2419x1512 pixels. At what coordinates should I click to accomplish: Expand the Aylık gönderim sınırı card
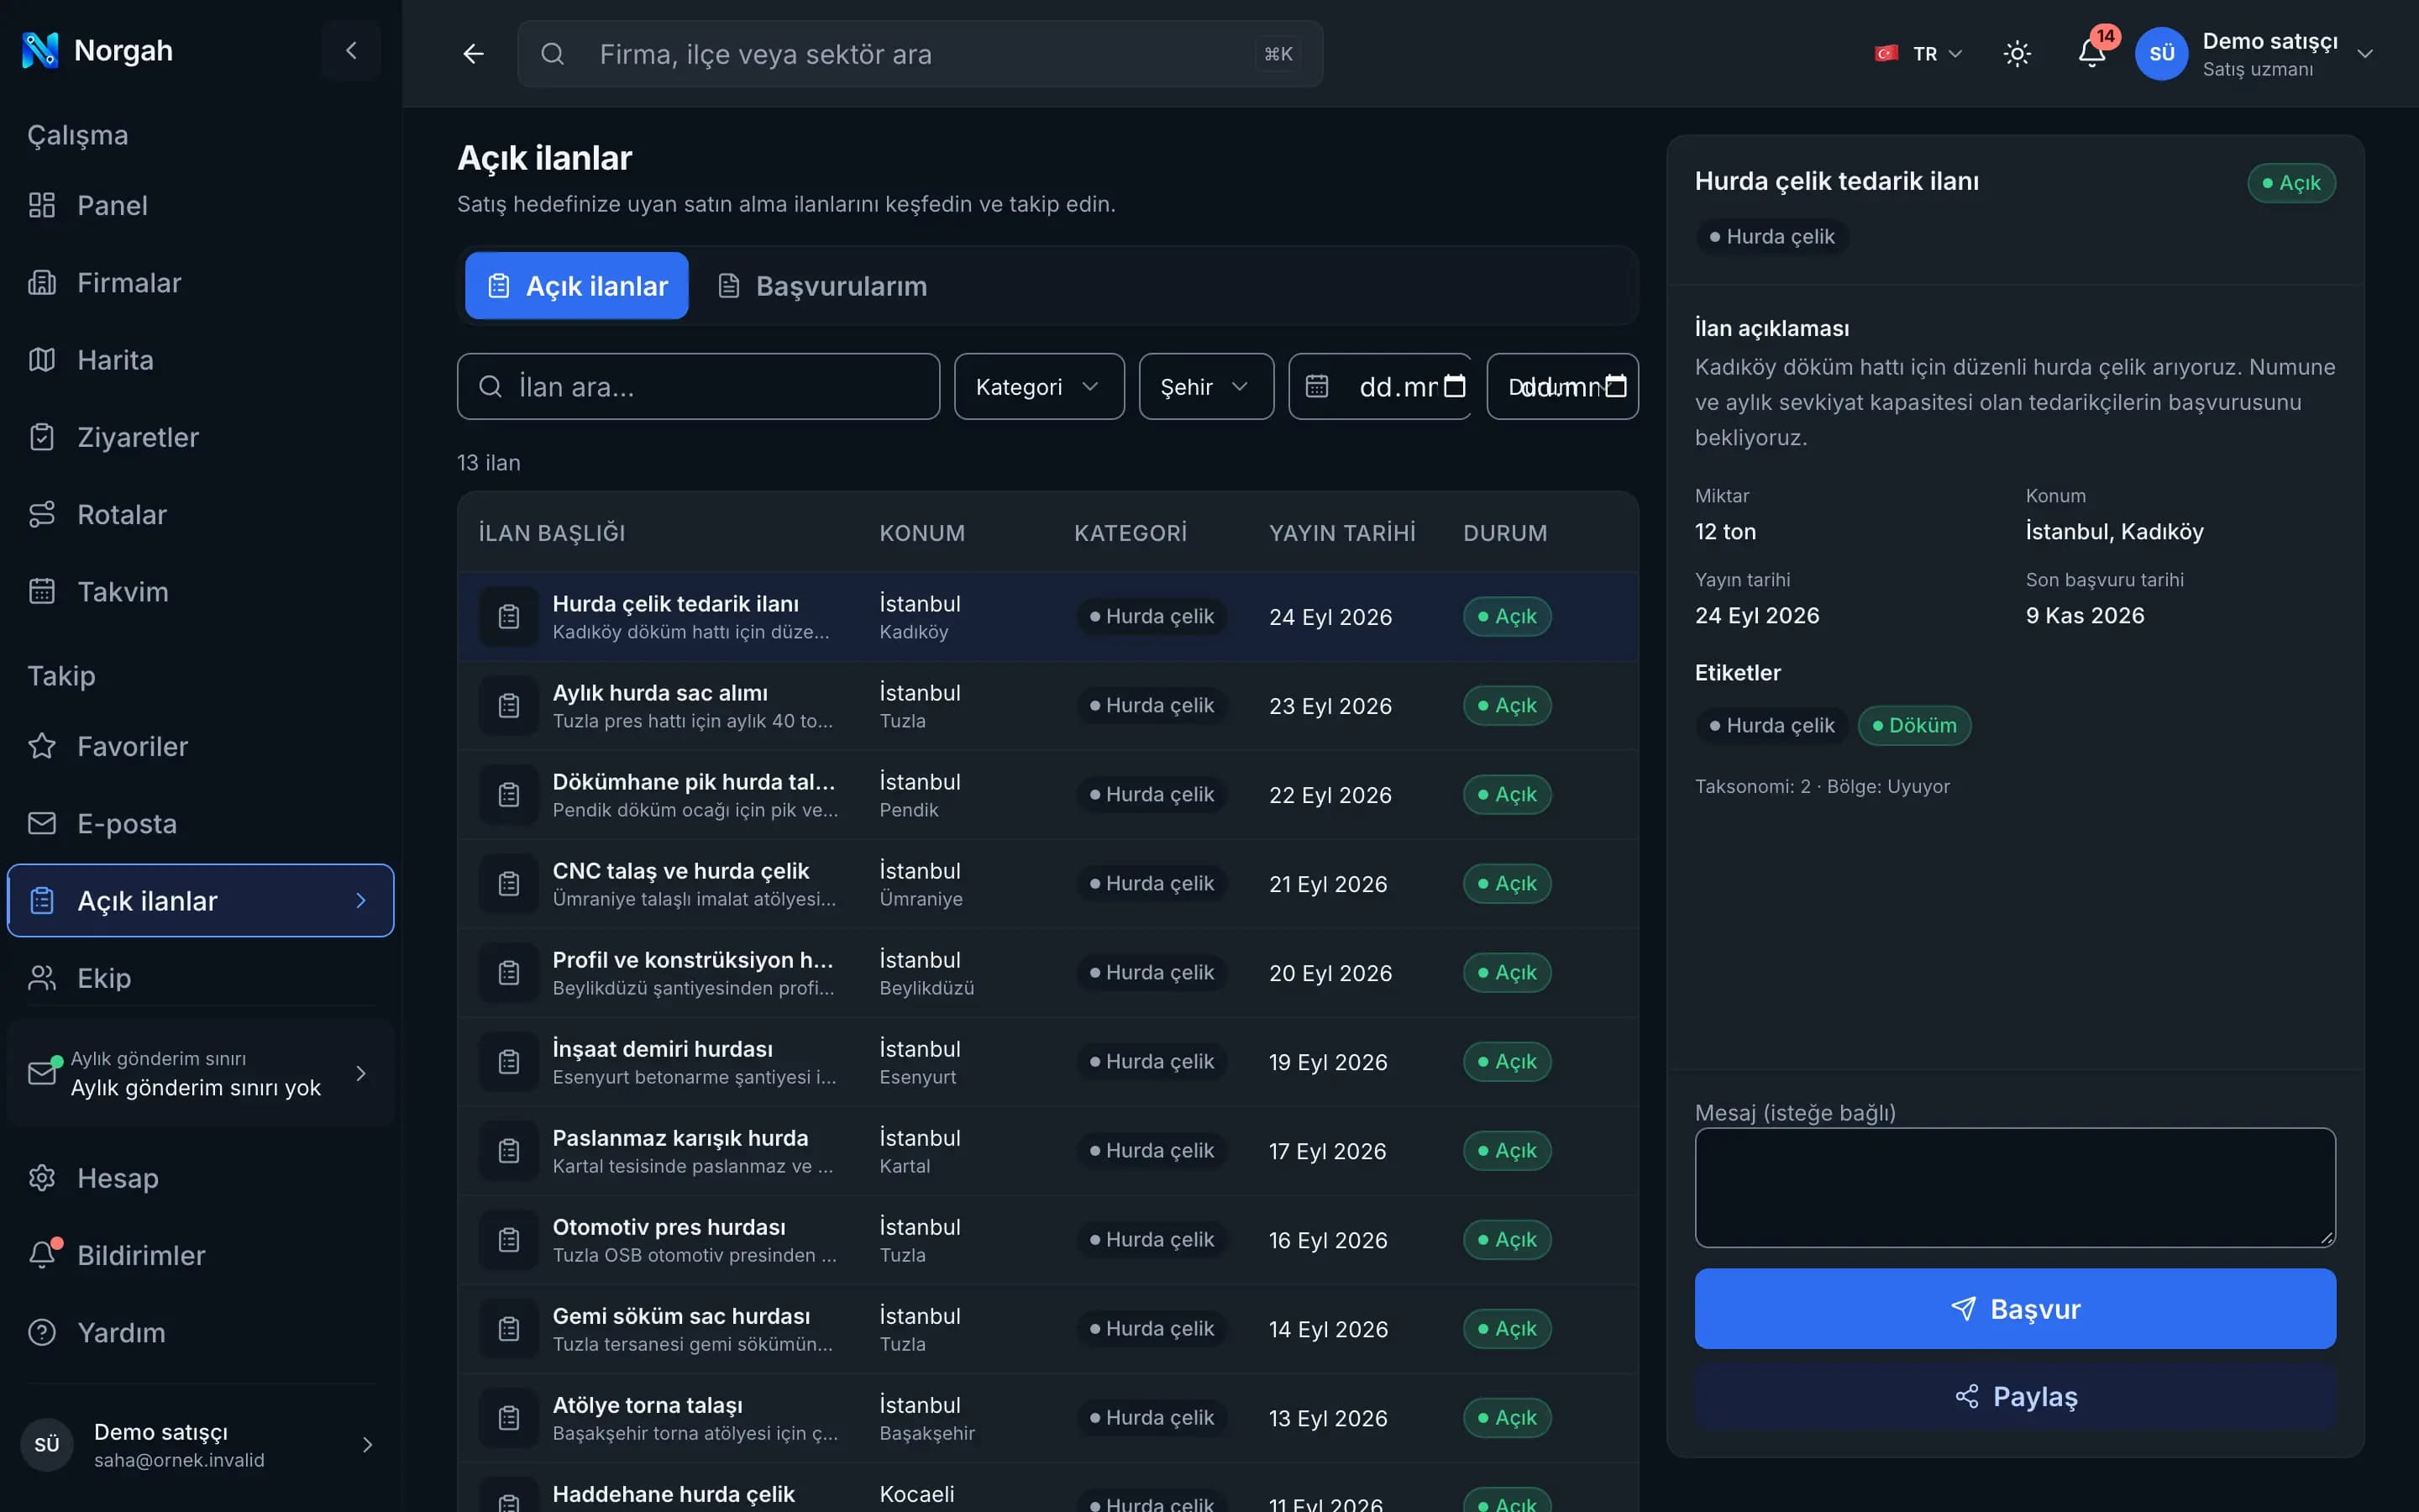(200, 1074)
